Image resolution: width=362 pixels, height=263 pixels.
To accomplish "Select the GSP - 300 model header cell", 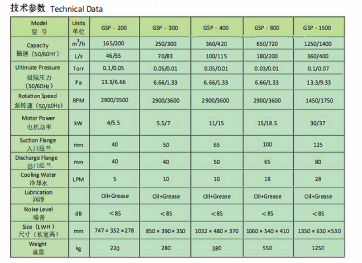I will click(x=165, y=27).
